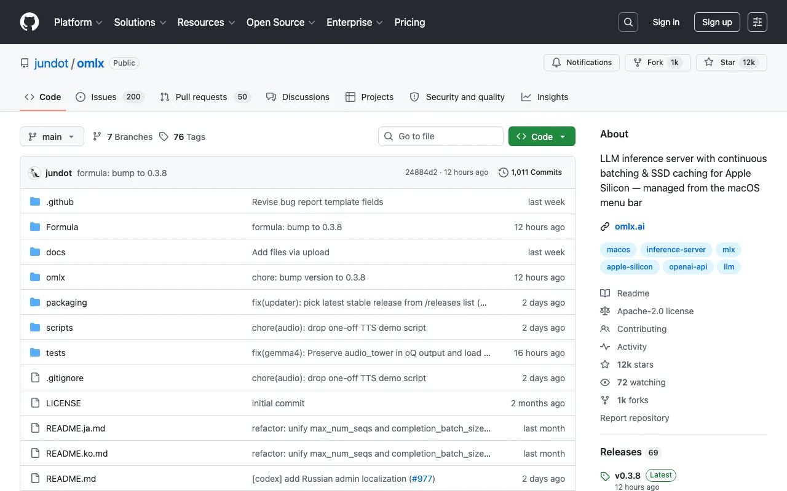Click the docs folder icon

coord(35,252)
